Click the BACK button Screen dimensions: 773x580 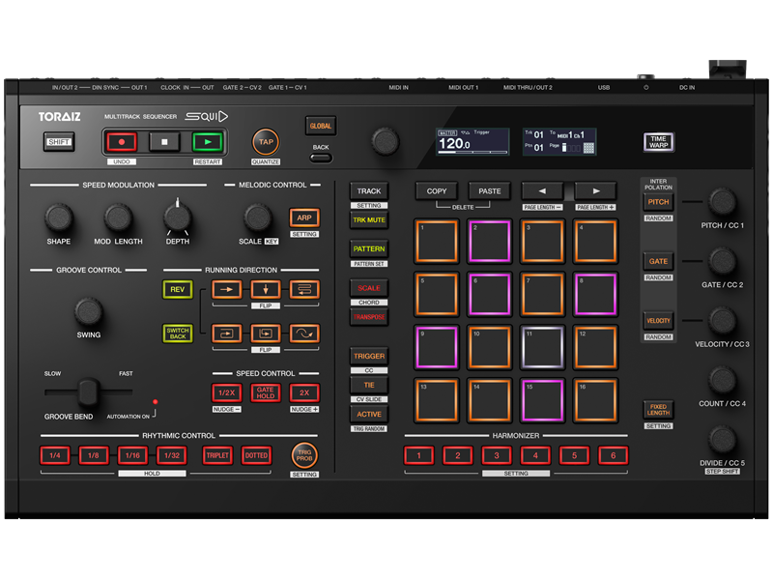click(x=321, y=158)
